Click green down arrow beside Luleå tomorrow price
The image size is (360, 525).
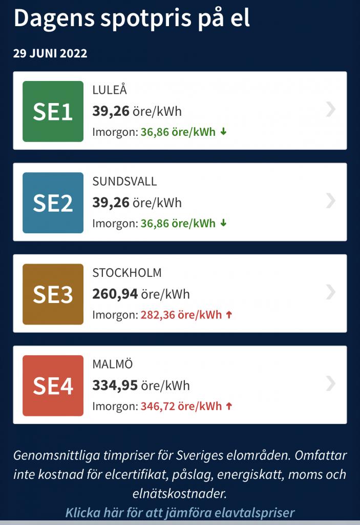coord(223,132)
